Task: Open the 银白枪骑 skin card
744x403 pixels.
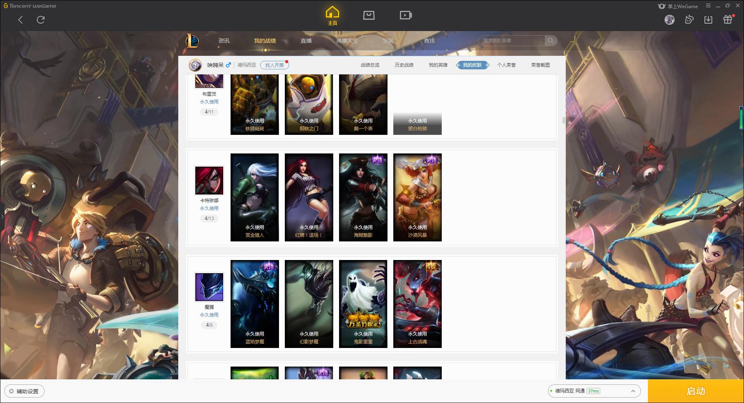Action: click(417, 105)
